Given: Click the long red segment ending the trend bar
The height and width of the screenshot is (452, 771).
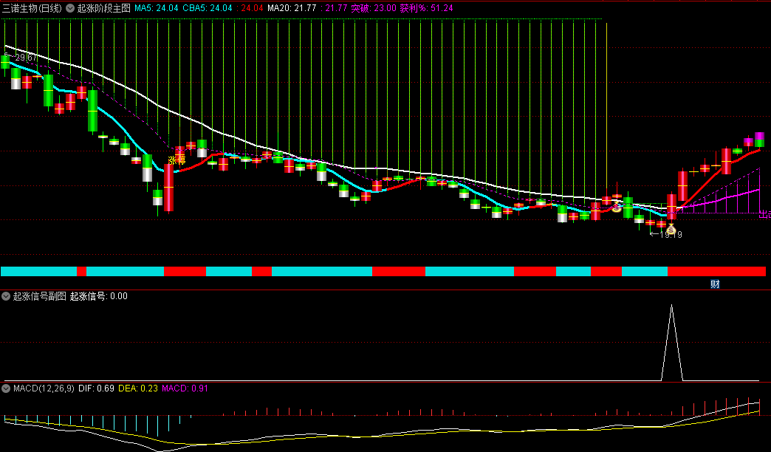Looking at the screenshot, I should (x=716, y=272).
